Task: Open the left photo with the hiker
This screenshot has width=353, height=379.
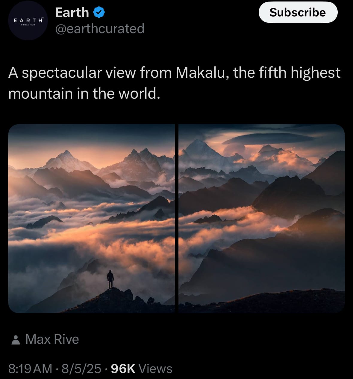Action: tap(91, 218)
